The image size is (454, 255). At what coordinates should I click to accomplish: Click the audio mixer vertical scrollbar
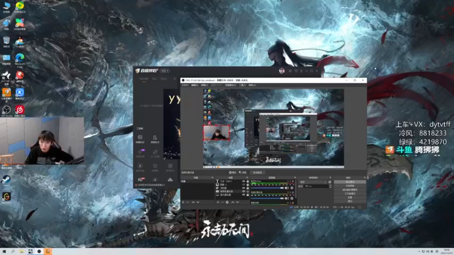click(x=296, y=188)
